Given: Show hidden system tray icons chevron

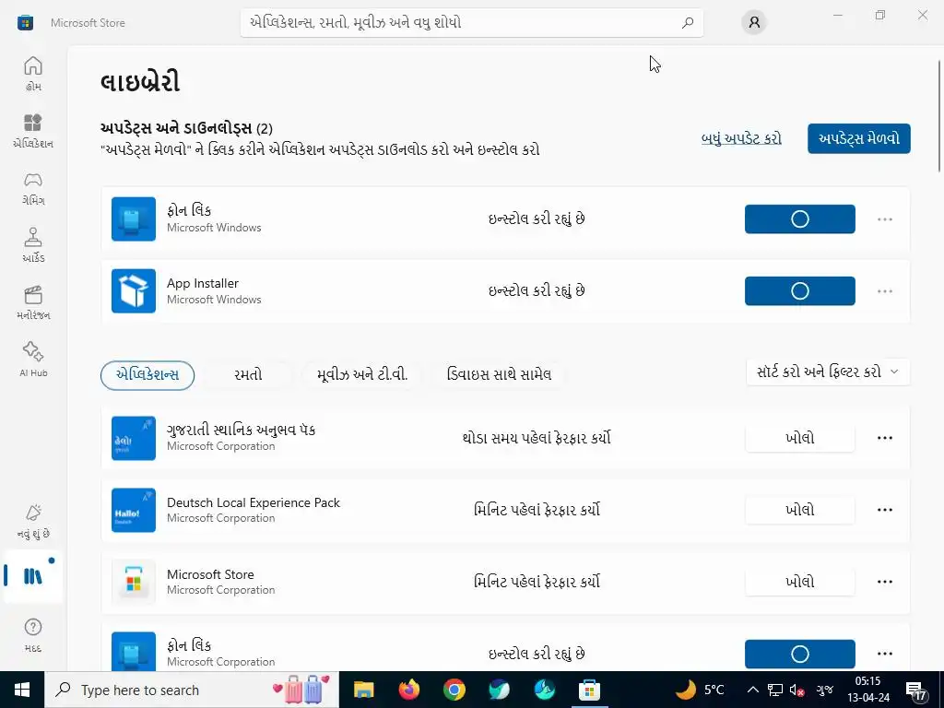Looking at the screenshot, I should pos(752,690).
